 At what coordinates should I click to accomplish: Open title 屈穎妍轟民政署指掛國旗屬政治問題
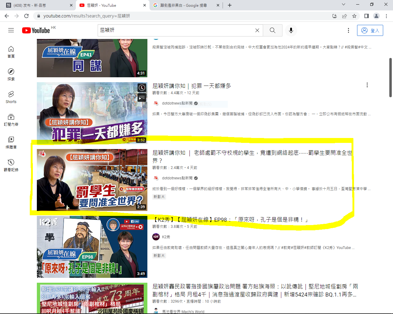pyautogui.click(x=255, y=290)
